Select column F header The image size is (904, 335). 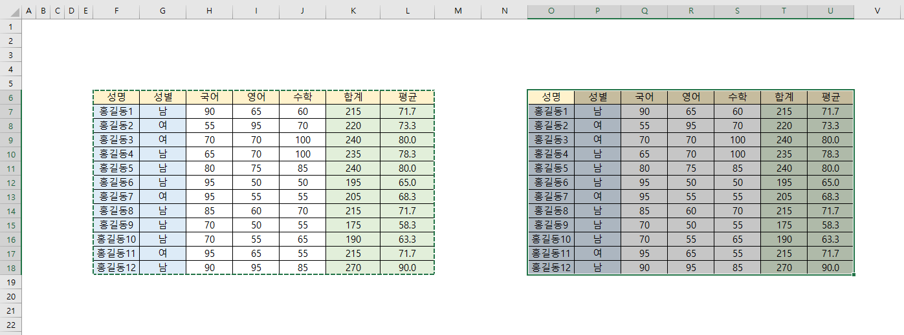coord(116,10)
